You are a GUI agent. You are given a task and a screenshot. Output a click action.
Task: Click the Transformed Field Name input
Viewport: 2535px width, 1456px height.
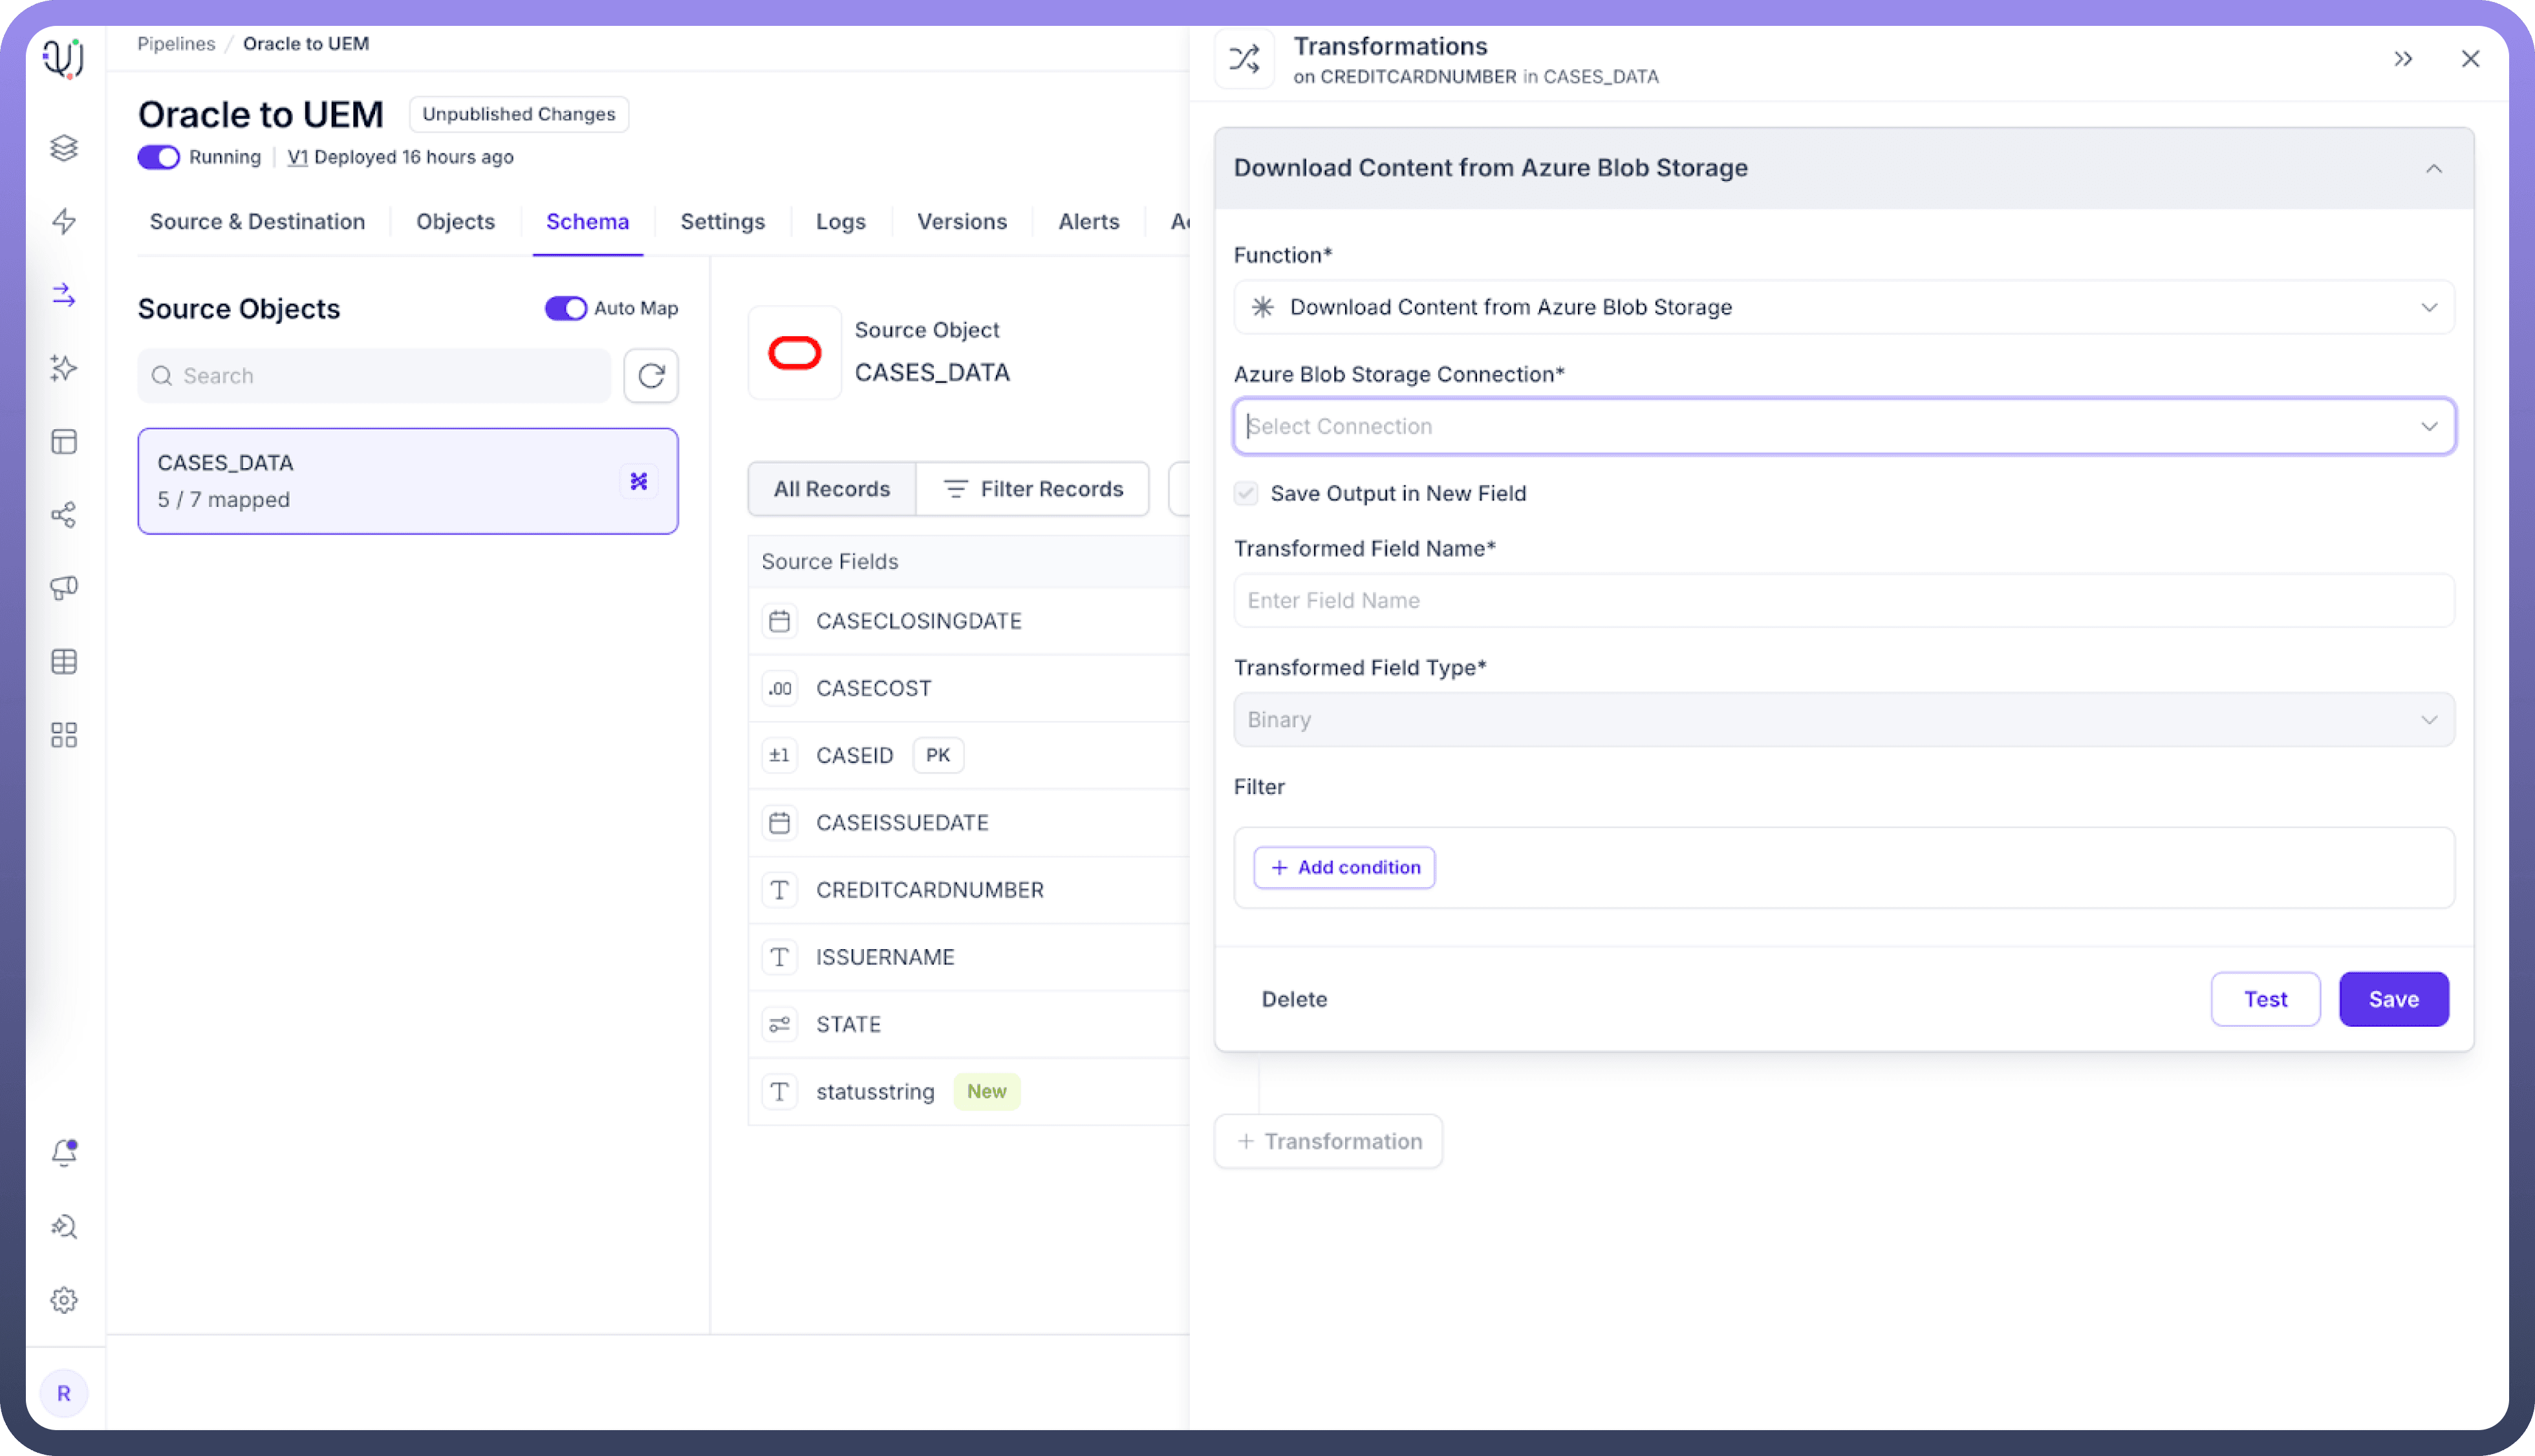pyautogui.click(x=1843, y=600)
